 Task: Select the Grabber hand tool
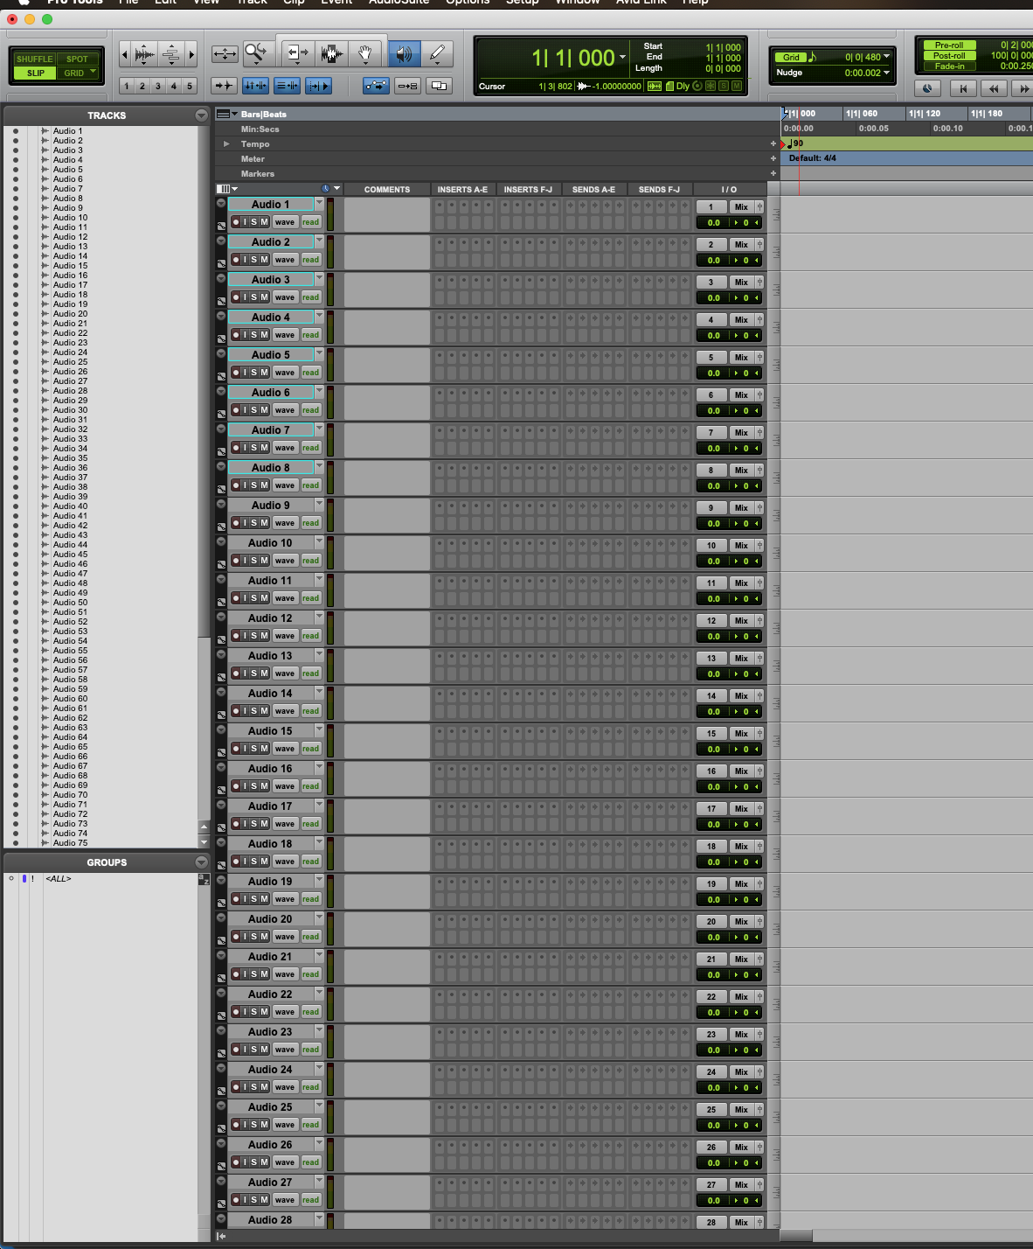point(365,54)
